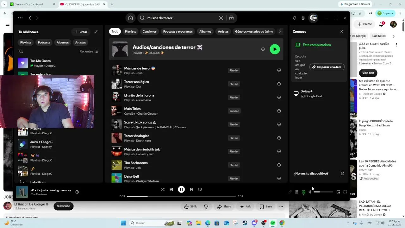Add Música de miedotik tok to library

click(x=279, y=151)
